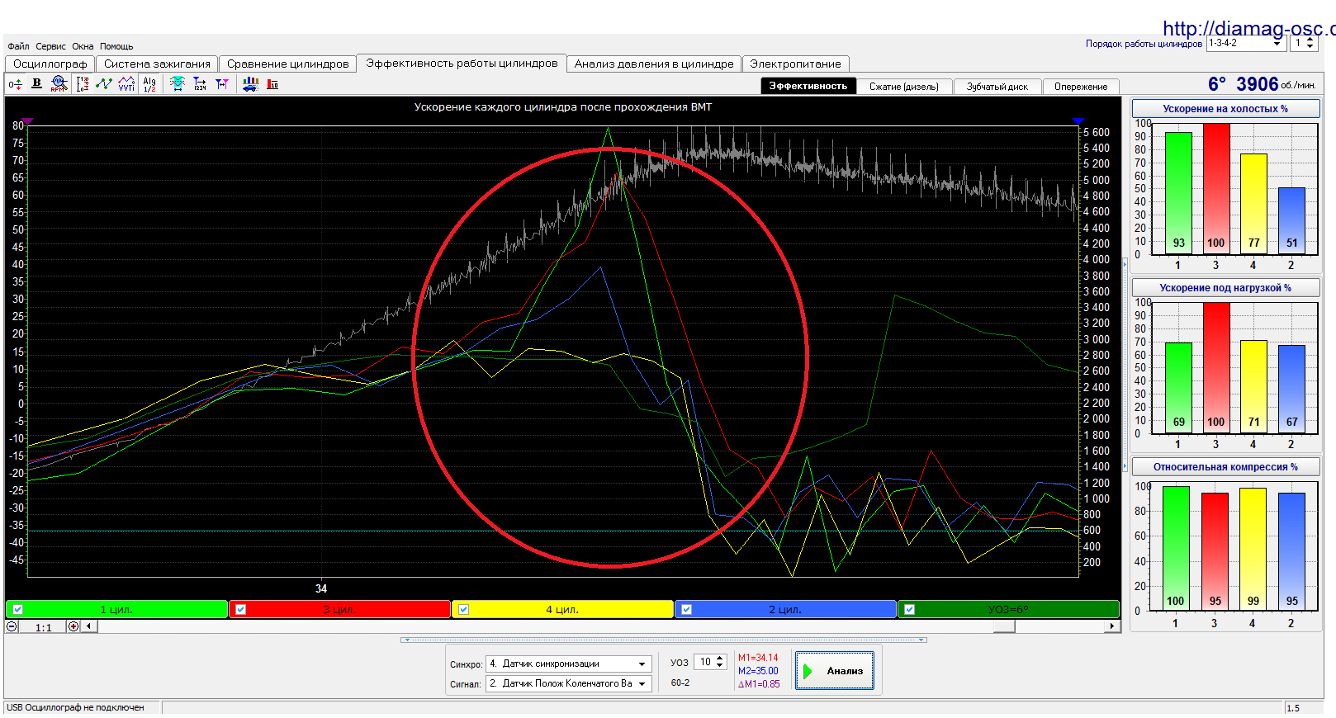Click the Ускорение под нагрузкой % header
The width and height of the screenshot is (1336, 718).
(1225, 288)
